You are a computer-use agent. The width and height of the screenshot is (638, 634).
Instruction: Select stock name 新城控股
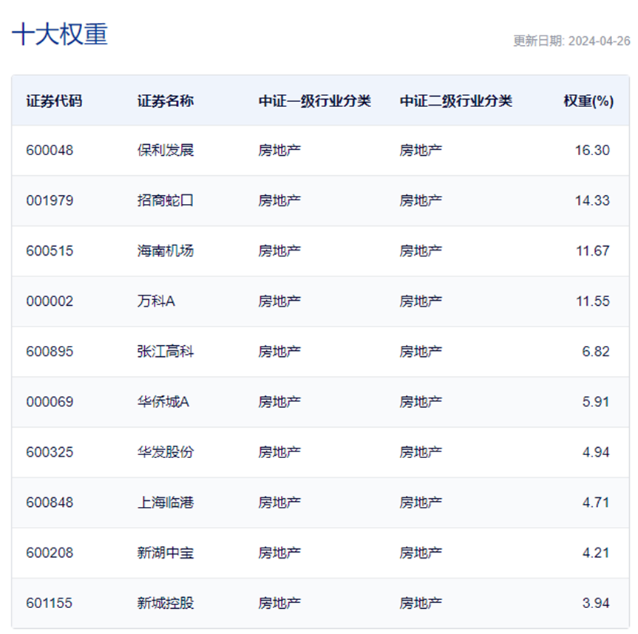[x=165, y=603]
